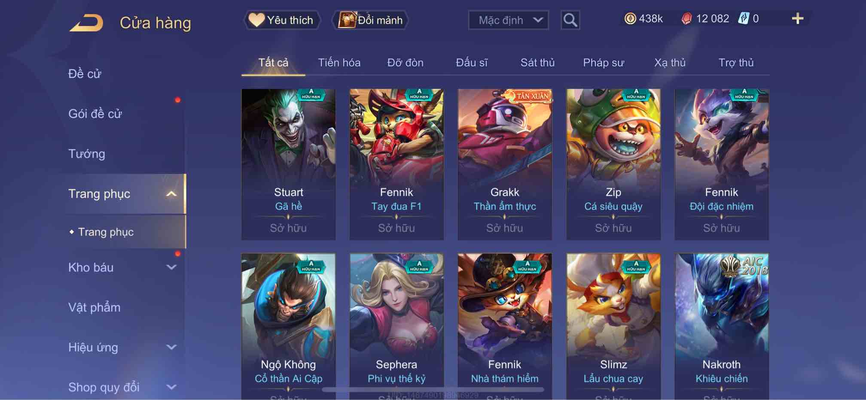The width and height of the screenshot is (866, 400).
Task: Open the Tướng sidebar menu
Action: (x=86, y=154)
